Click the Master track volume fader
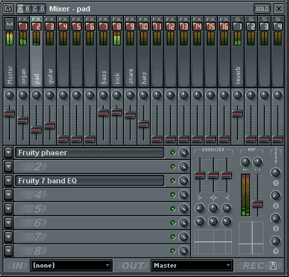289x277 pixels. tap(9, 114)
